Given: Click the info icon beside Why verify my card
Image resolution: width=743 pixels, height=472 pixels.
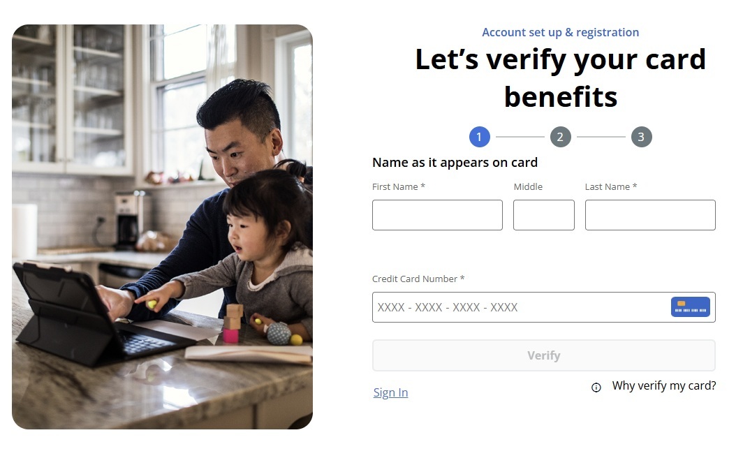Looking at the screenshot, I should coord(596,388).
